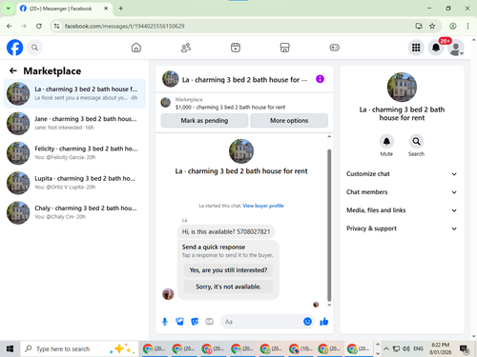Click the chat header house thumbnail
The width and height of the screenshot is (477, 357).
coord(171,79)
